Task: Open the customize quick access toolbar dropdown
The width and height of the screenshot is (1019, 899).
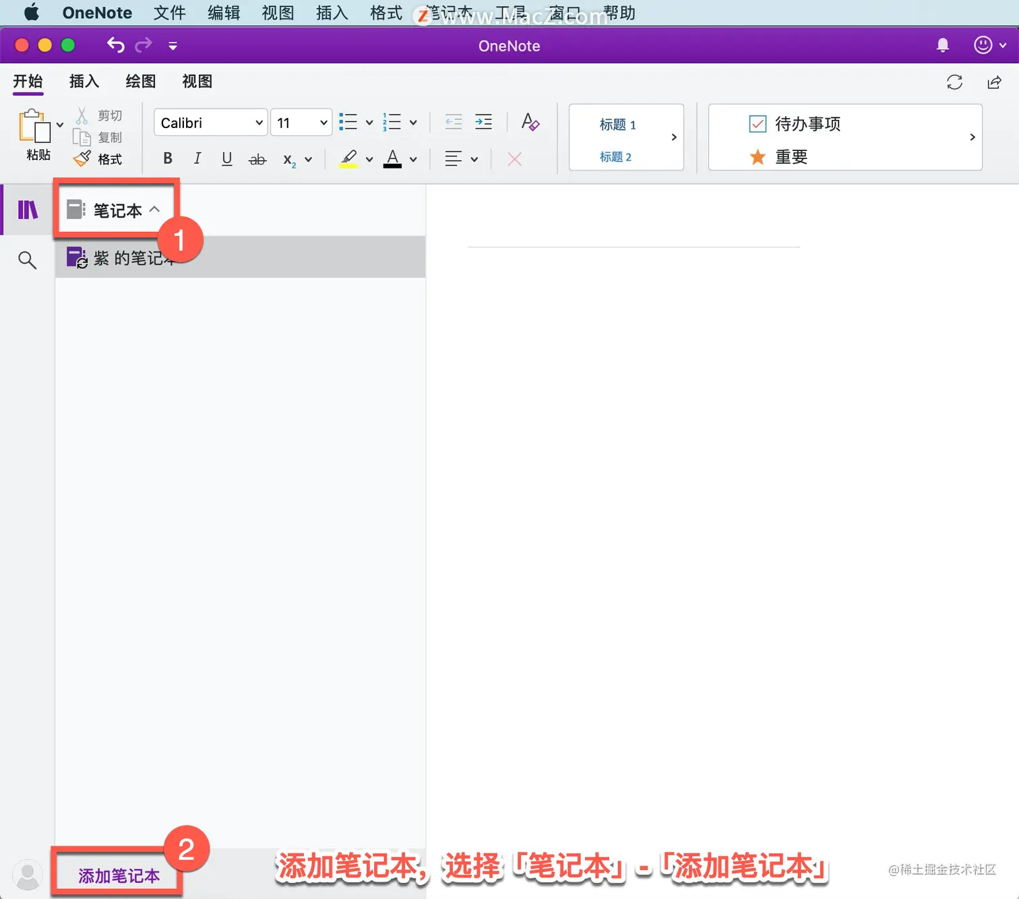Action: [173, 46]
